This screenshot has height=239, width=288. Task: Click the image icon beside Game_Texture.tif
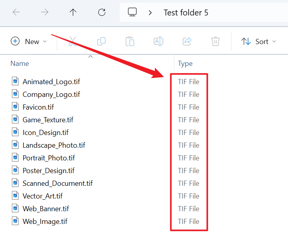tap(15, 119)
